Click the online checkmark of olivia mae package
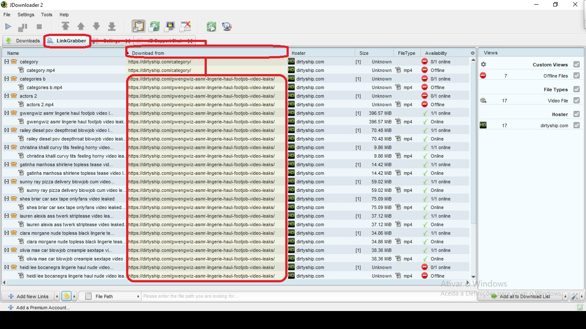Viewport: 586px width, 329px height. [x=425, y=250]
